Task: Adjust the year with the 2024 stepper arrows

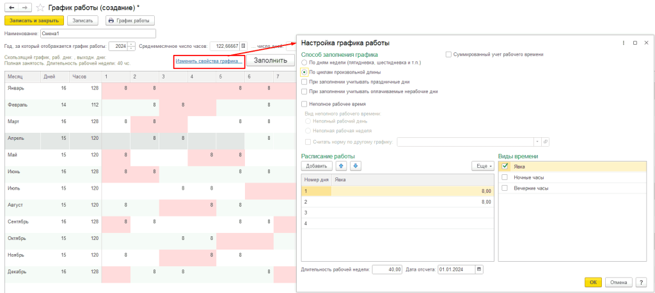Action: click(132, 46)
